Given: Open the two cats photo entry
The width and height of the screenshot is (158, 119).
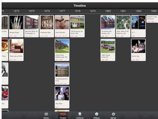Looking at the screenshot, I should pos(138,50).
